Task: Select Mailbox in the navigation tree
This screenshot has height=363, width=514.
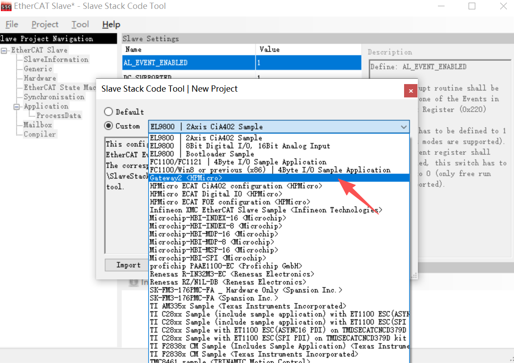Action: 38,125
